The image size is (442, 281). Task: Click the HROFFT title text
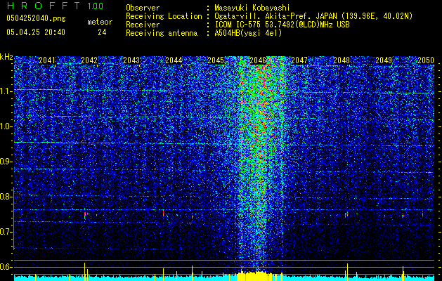pos(44,6)
